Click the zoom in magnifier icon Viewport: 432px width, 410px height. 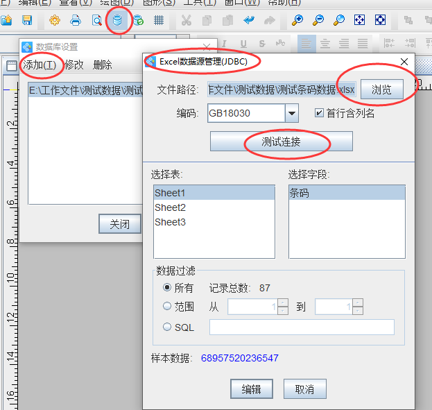tap(297, 20)
